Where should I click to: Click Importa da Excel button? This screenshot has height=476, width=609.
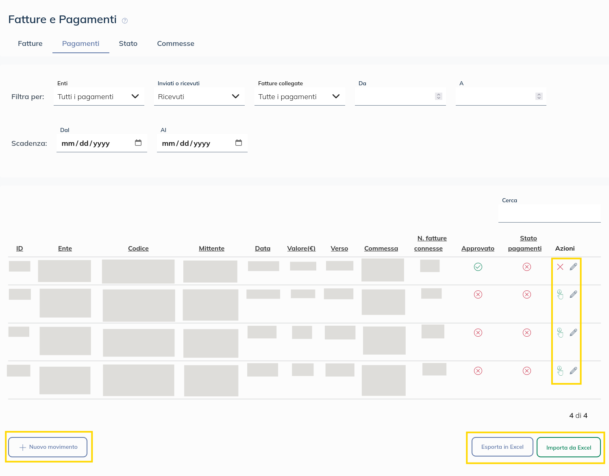(x=568, y=448)
